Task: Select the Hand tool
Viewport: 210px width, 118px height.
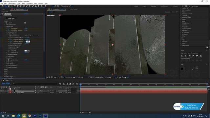Action: point(9,6)
